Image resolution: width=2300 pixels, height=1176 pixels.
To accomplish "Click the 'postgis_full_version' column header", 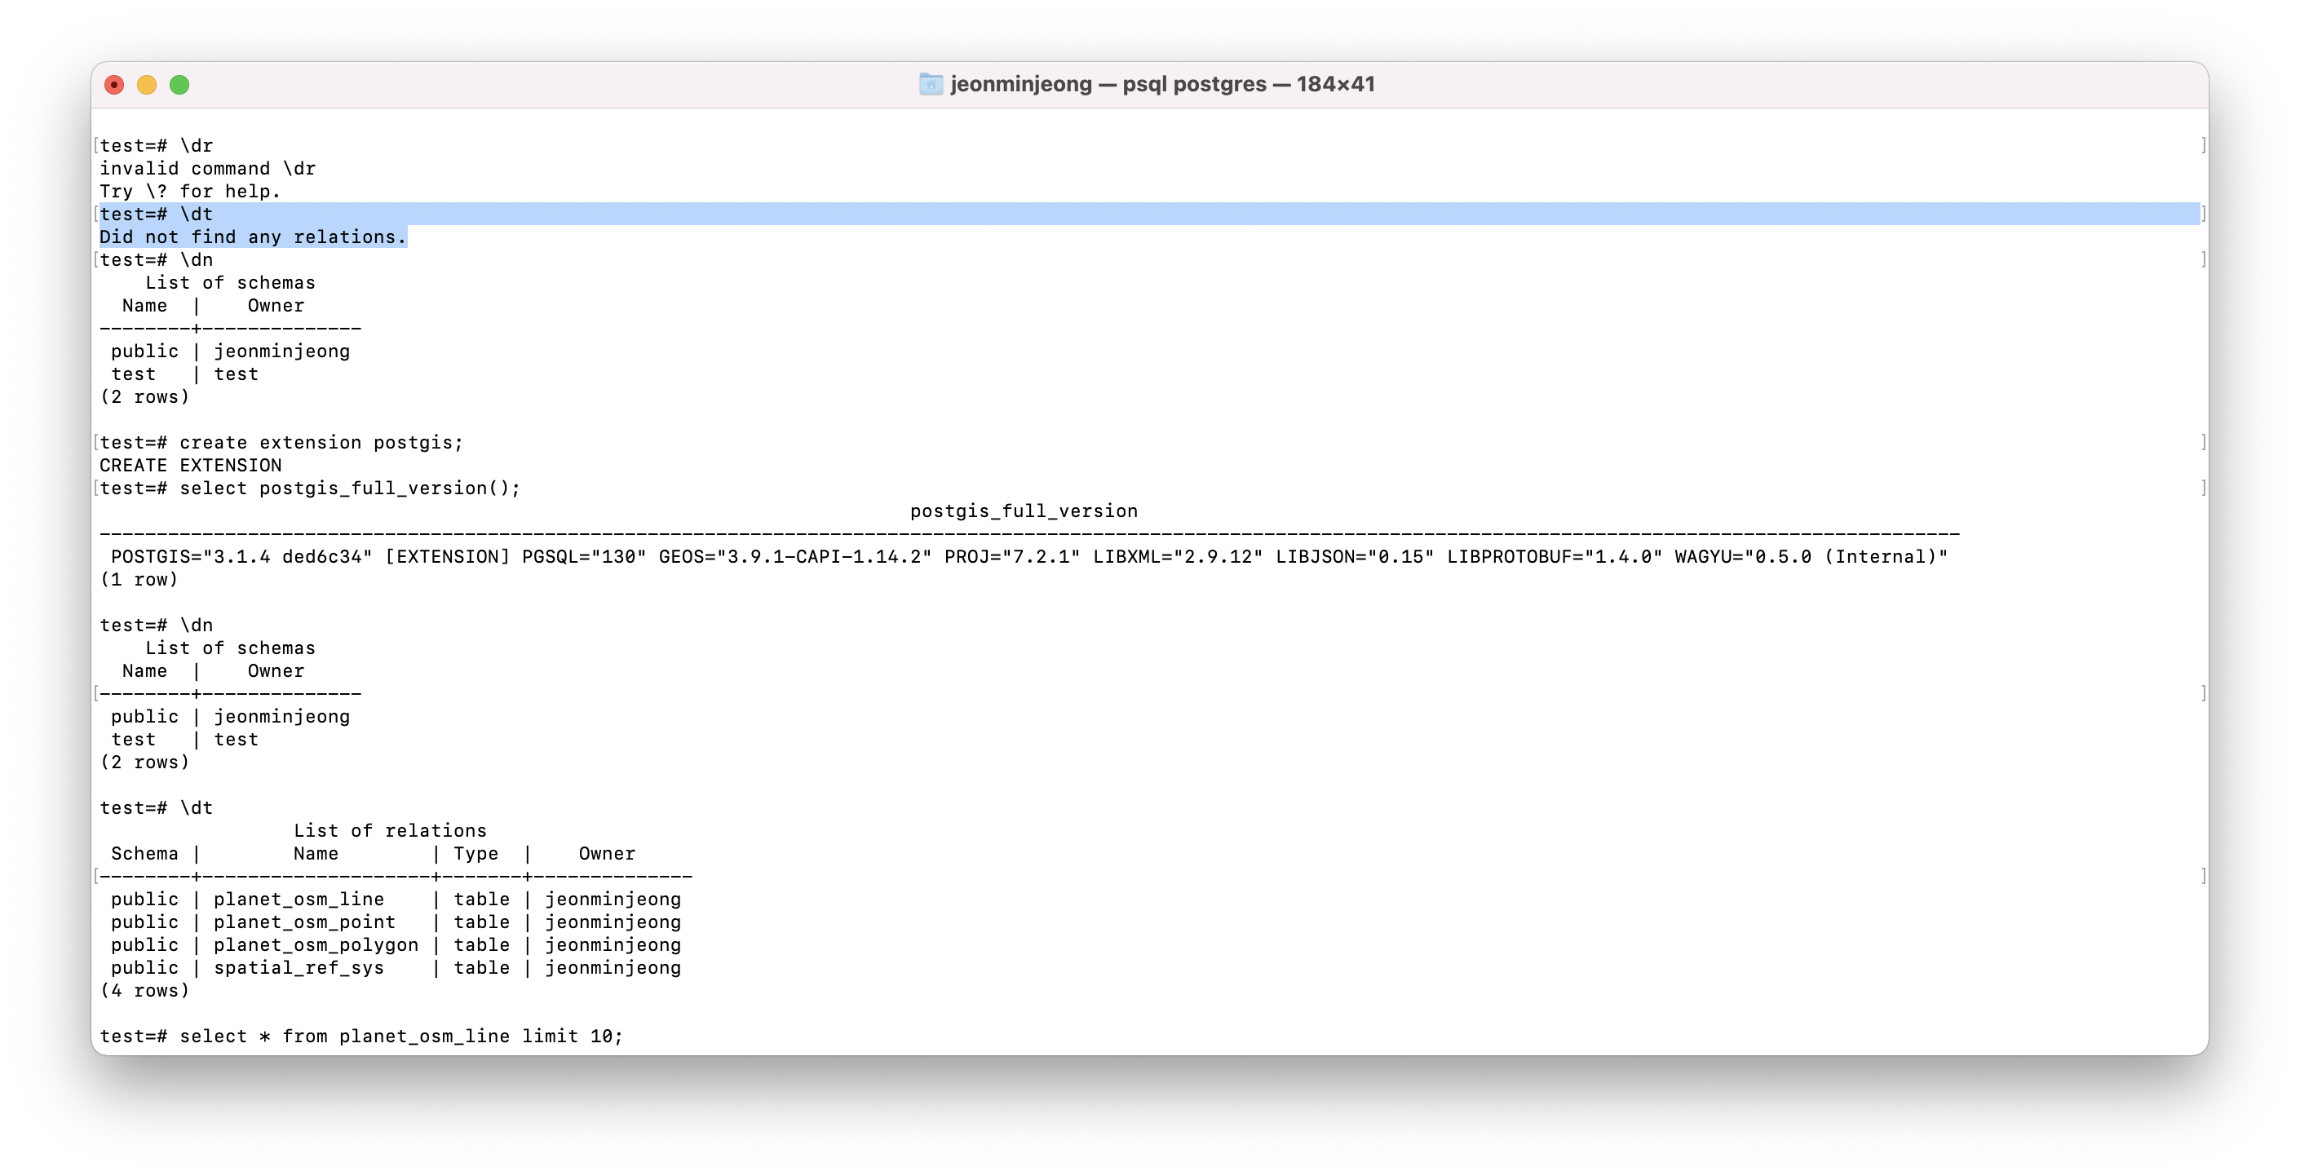I will click(1024, 511).
